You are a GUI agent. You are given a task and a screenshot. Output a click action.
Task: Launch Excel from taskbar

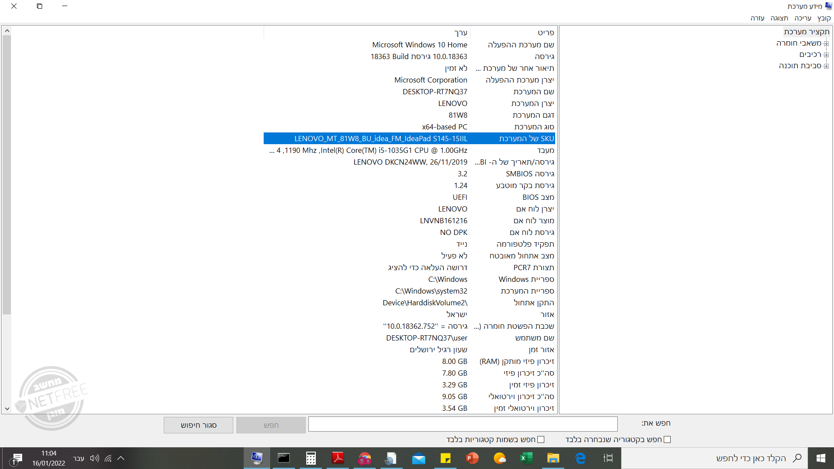click(x=526, y=458)
